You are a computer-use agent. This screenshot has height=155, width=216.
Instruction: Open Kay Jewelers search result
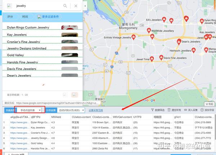tap(17, 35)
